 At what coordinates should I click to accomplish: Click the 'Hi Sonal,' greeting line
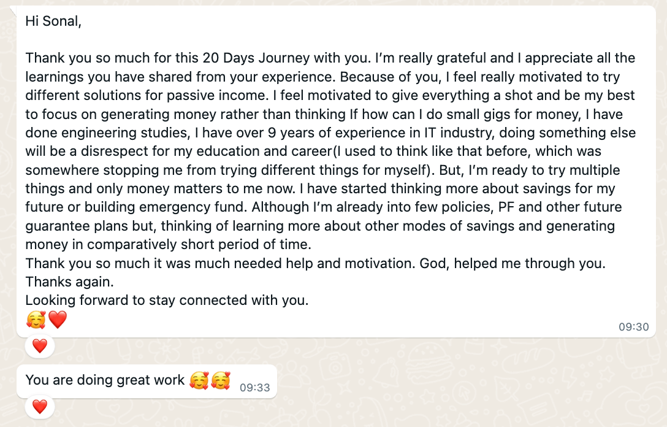pyautogui.click(x=53, y=21)
